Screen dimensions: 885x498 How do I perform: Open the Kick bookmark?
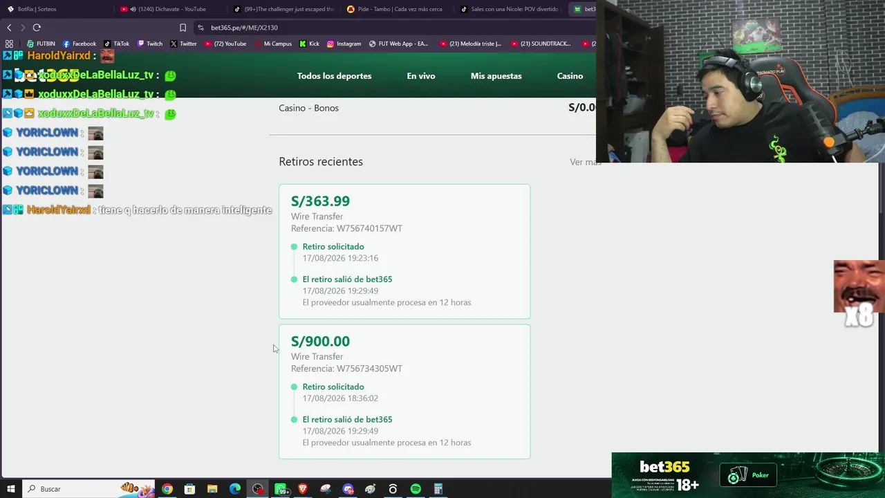tap(309, 44)
